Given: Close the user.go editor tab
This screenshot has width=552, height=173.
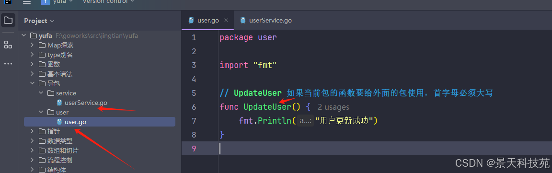Looking at the screenshot, I should [226, 20].
